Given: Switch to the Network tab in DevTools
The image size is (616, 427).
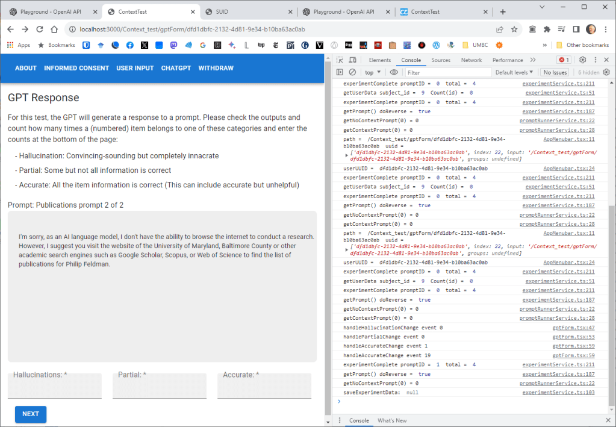Looking at the screenshot, I should tap(471, 60).
